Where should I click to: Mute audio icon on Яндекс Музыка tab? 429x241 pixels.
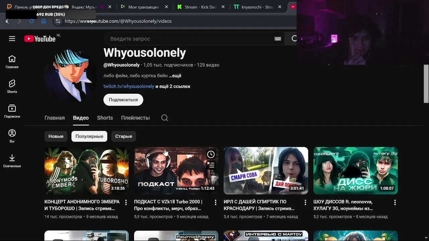101,7
